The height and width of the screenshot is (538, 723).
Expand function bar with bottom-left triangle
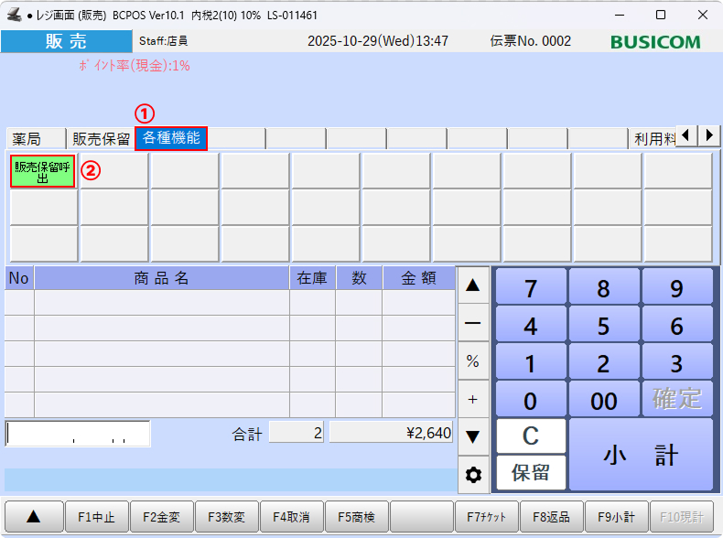pyautogui.click(x=33, y=517)
